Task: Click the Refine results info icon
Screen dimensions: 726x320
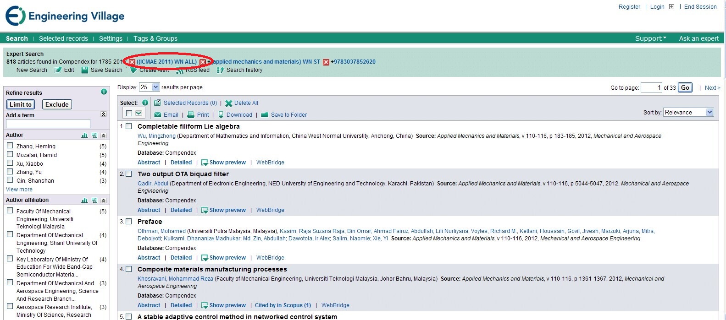Action: pos(104,92)
